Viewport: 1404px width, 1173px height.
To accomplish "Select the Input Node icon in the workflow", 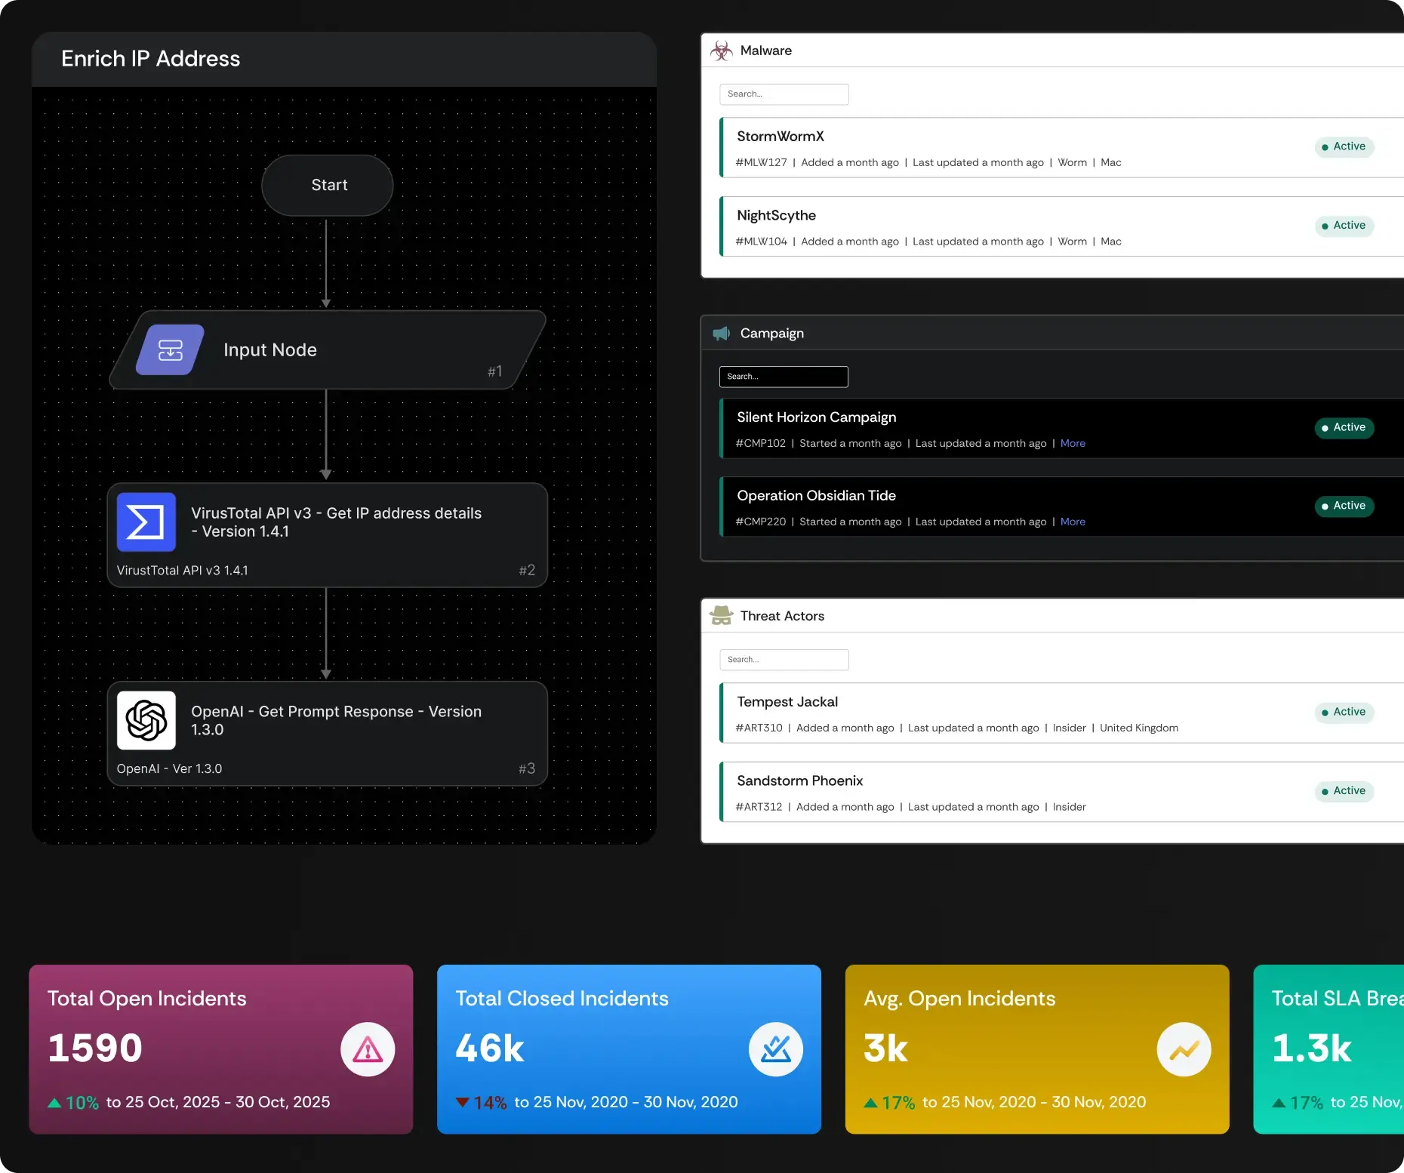I will pos(169,349).
